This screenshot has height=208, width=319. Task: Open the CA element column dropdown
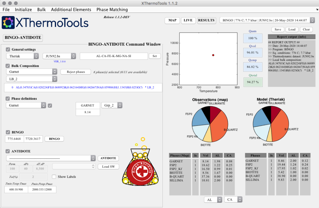233,200
